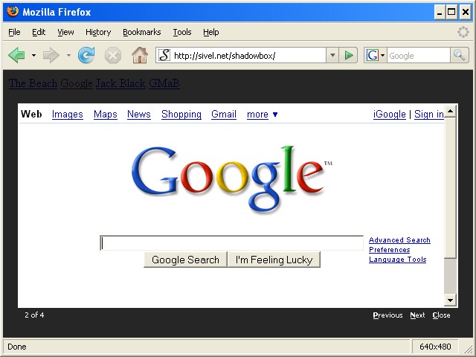The image size is (476, 357).
Task: Open the Edit menu
Action: click(x=39, y=32)
